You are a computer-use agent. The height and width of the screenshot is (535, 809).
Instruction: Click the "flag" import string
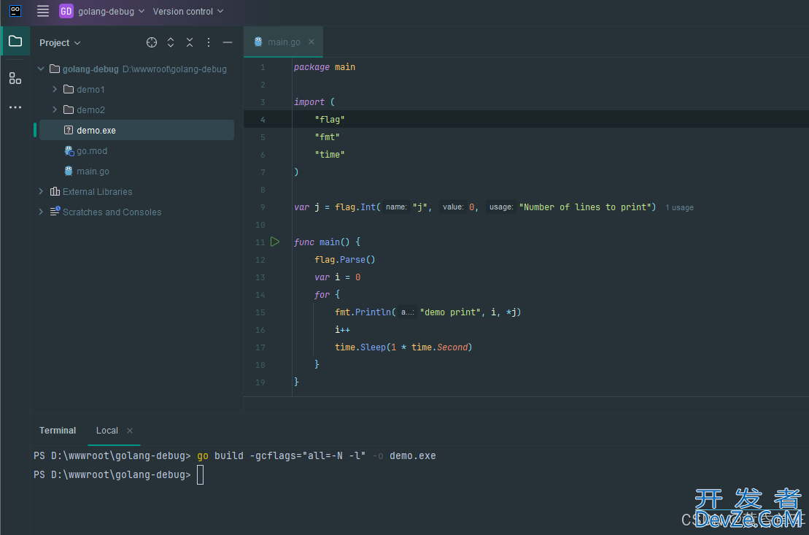click(330, 119)
